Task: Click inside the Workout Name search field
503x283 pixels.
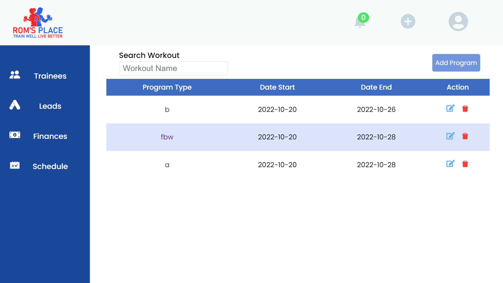Action: click(173, 68)
